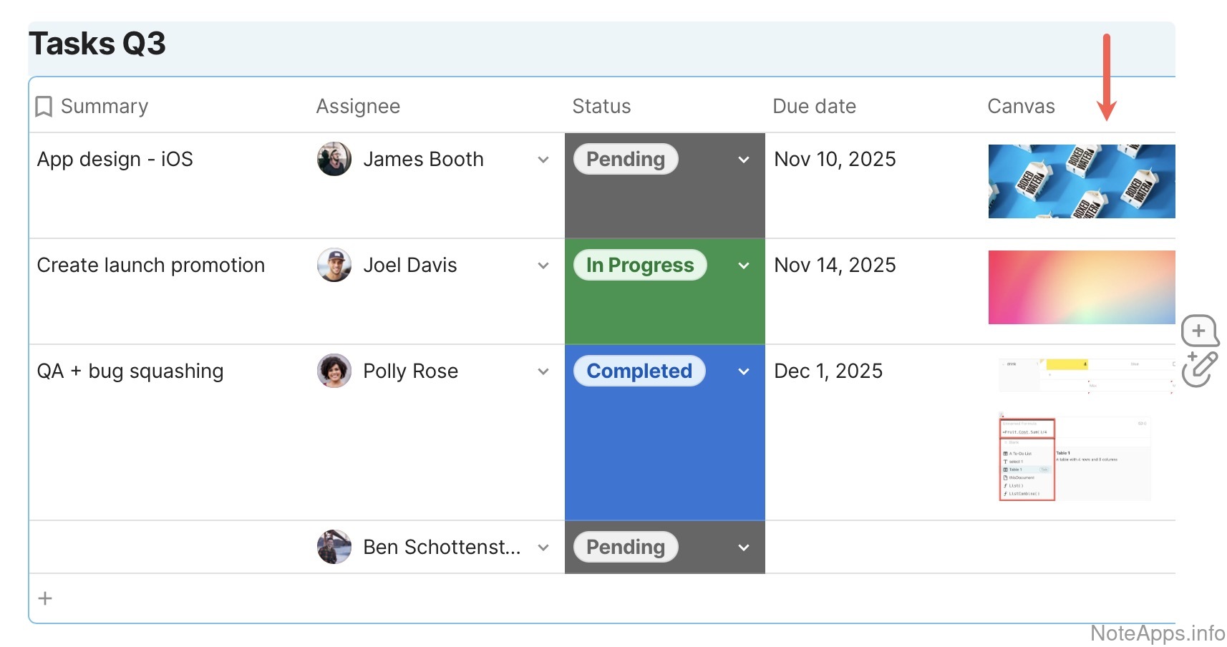Expand Completed status dropdown chevron
This screenshot has height=647, width=1227.
pyautogui.click(x=744, y=371)
